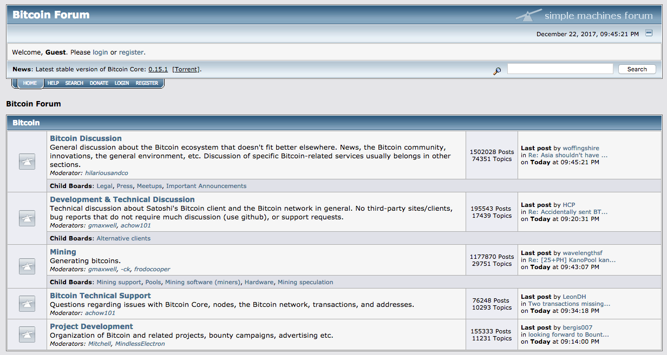
Task: View moderator Mitchell's profile
Action: coord(100,344)
